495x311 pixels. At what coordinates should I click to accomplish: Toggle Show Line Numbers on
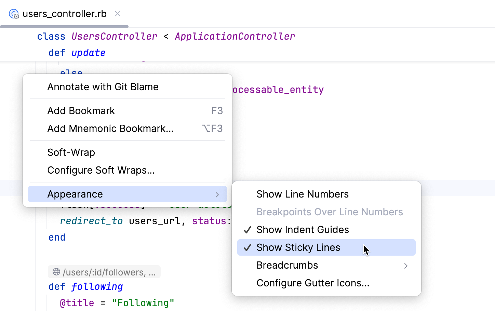[302, 194]
